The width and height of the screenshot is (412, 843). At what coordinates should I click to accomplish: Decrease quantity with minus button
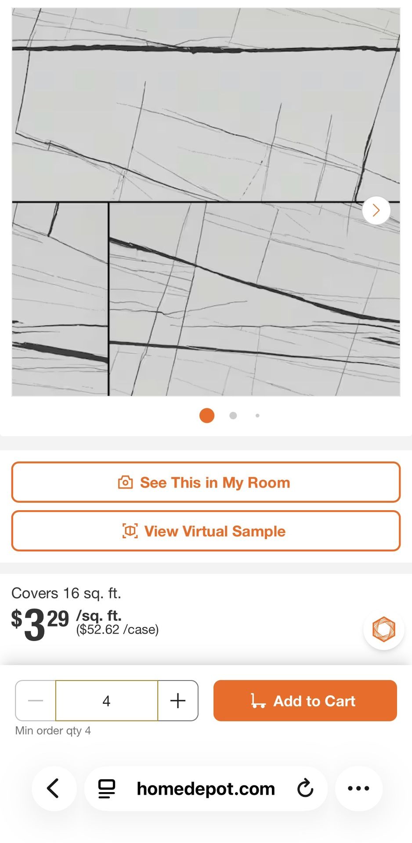click(x=36, y=701)
